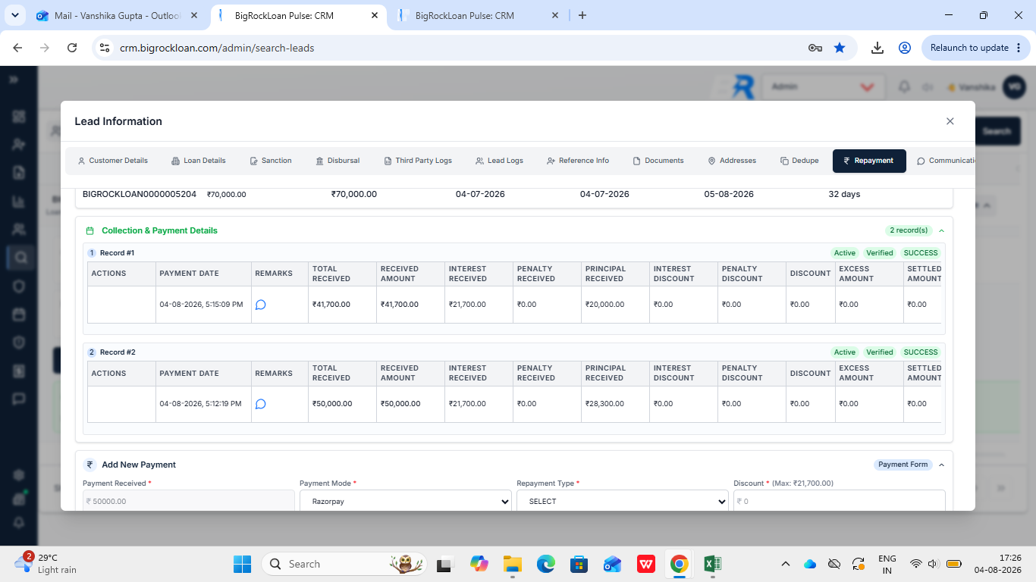Go back in browser history
This screenshot has width=1036, height=582.
click(x=18, y=48)
